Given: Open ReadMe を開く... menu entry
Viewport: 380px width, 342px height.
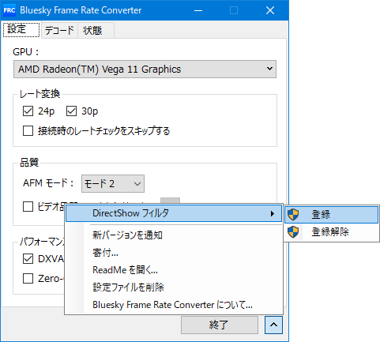Looking at the screenshot, I should click(x=174, y=270).
